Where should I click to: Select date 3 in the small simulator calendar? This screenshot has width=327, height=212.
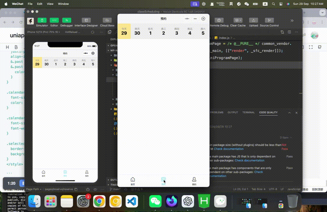point(75,63)
